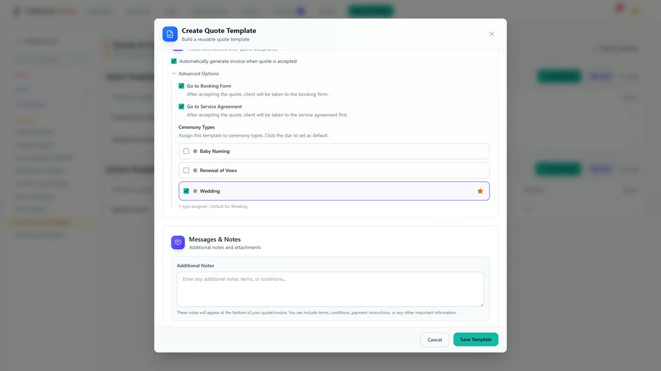Close the Create Quote Template dialog
This screenshot has height=371, width=661.
point(492,34)
